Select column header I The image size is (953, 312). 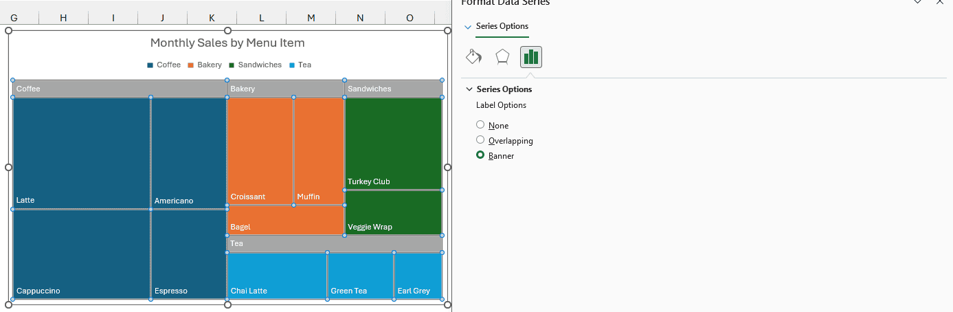(x=113, y=18)
